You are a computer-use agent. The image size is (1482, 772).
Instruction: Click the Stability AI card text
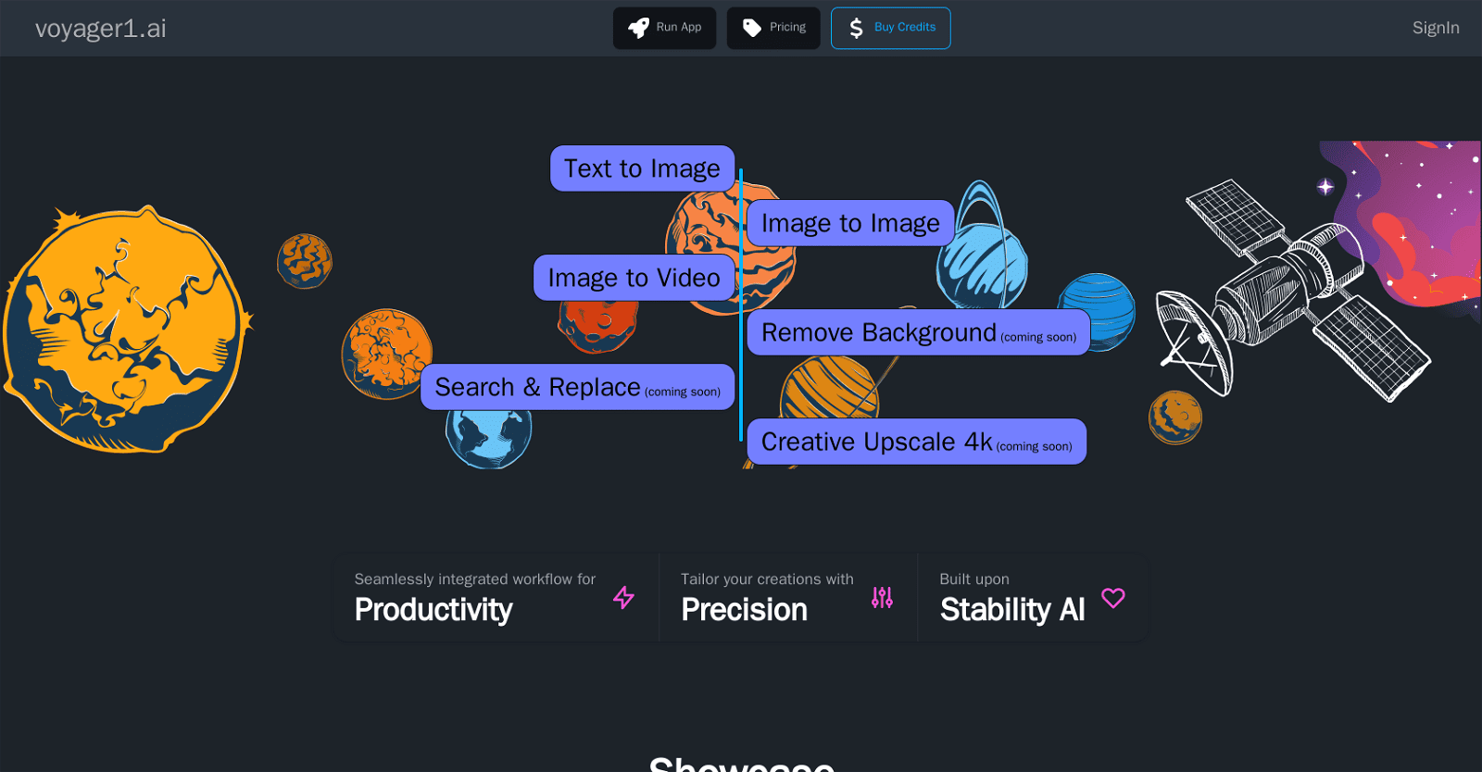[1011, 609]
